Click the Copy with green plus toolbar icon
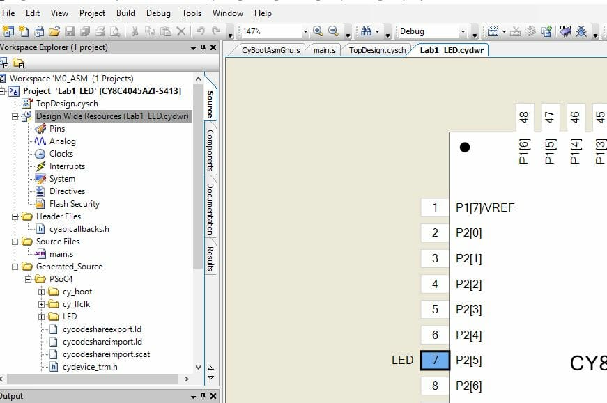This screenshot has width=607, height=403. [x=546, y=31]
